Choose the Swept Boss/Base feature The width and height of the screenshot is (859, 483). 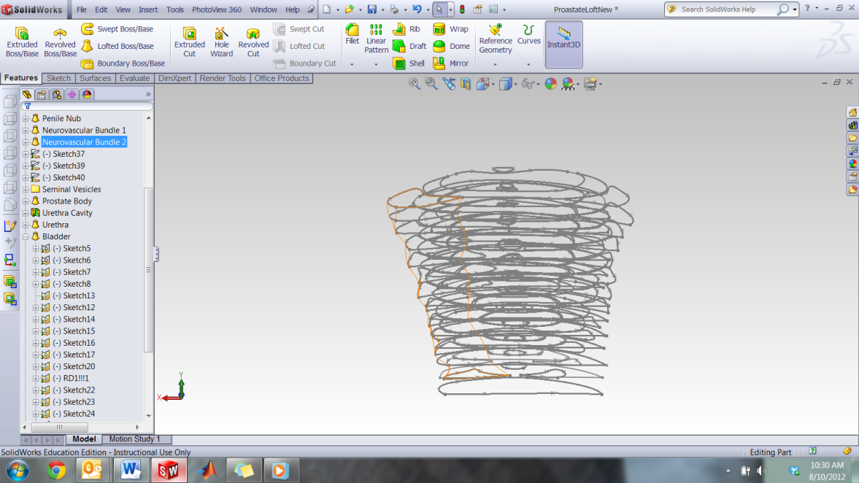[x=118, y=29]
